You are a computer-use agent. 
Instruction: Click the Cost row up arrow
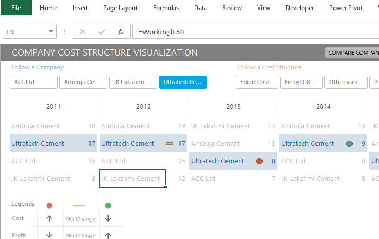coord(49,218)
